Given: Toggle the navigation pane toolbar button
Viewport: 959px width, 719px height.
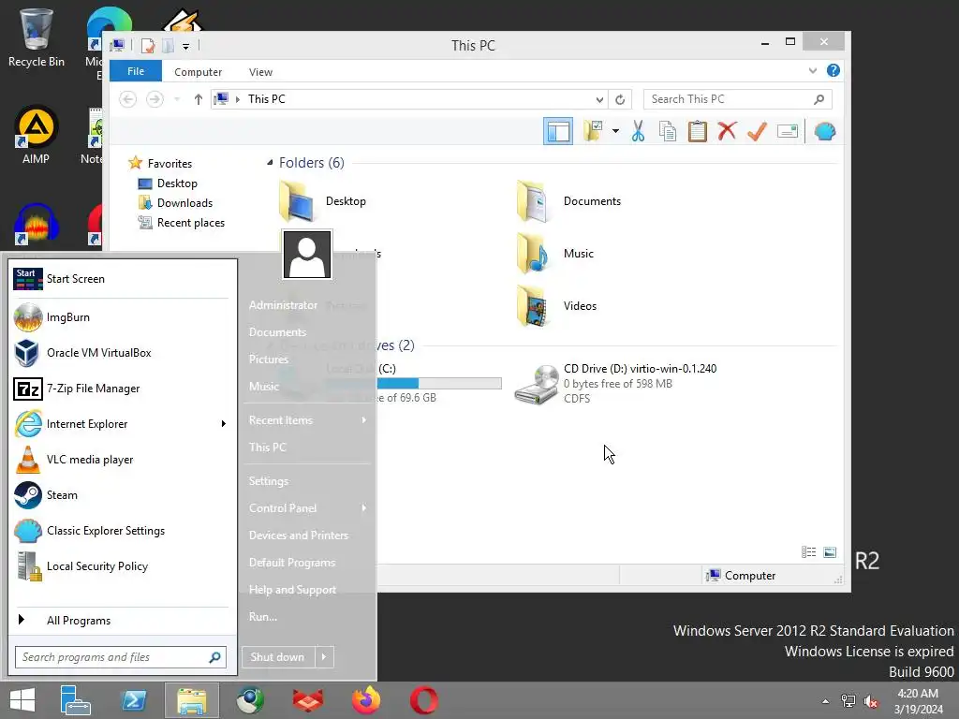Looking at the screenshot, I should coord(558,131).
